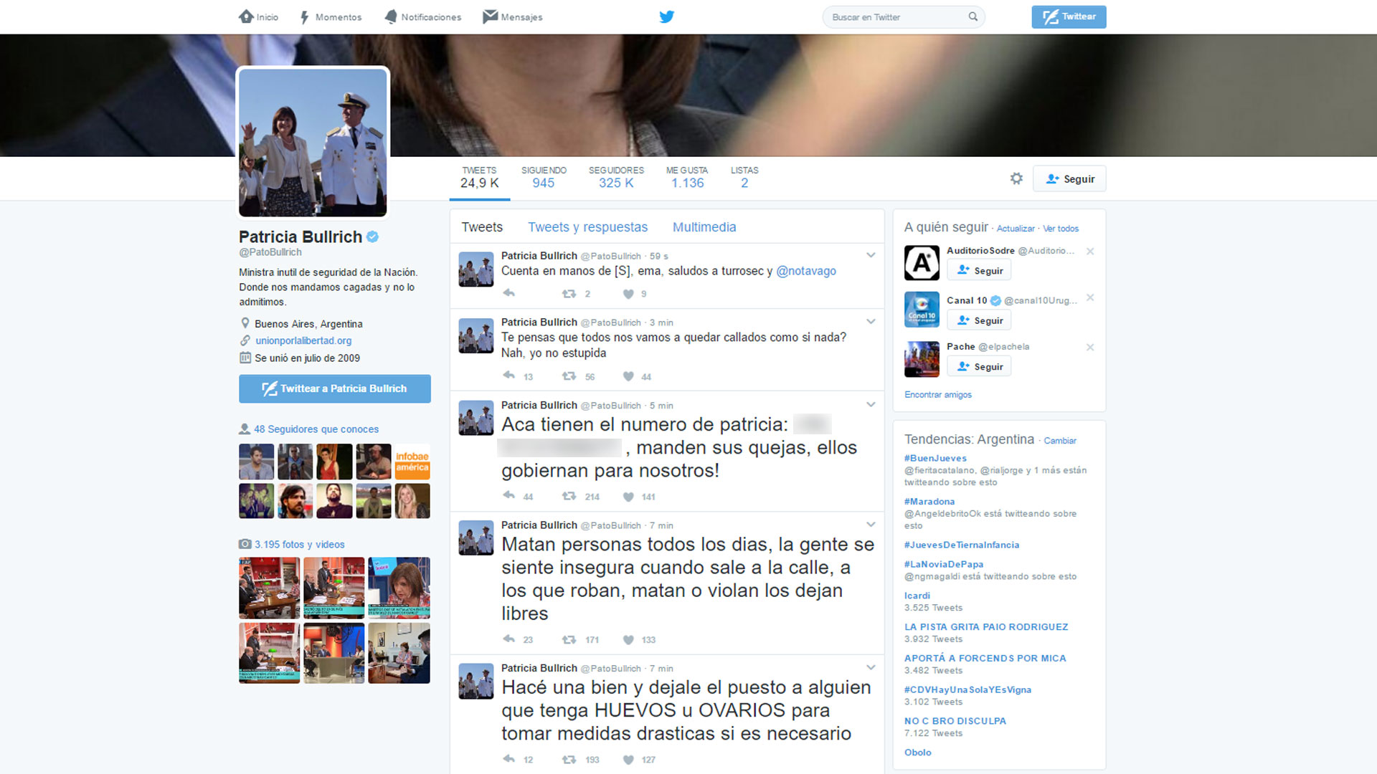Screen dimensions: 1377x774
Task: Reply to the '59 s' tweet
Action: (x=509, y=293)
